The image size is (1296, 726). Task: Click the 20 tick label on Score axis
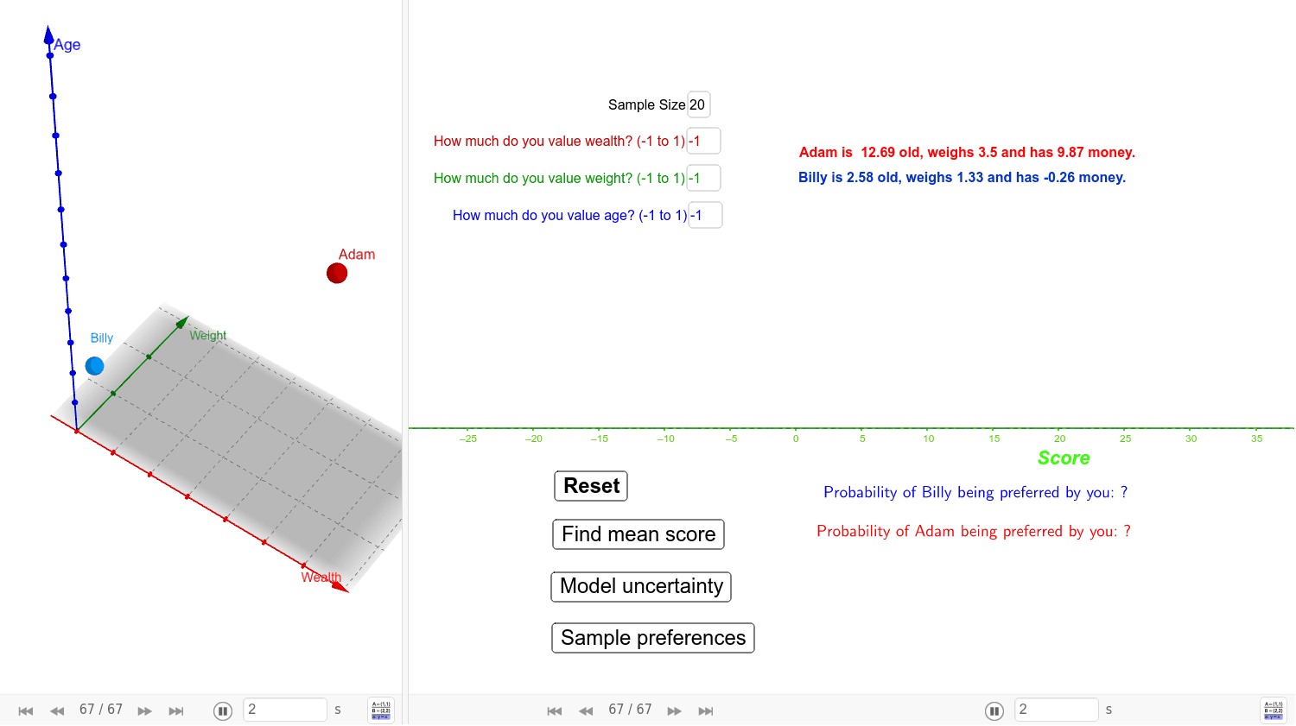[1059, 439]
